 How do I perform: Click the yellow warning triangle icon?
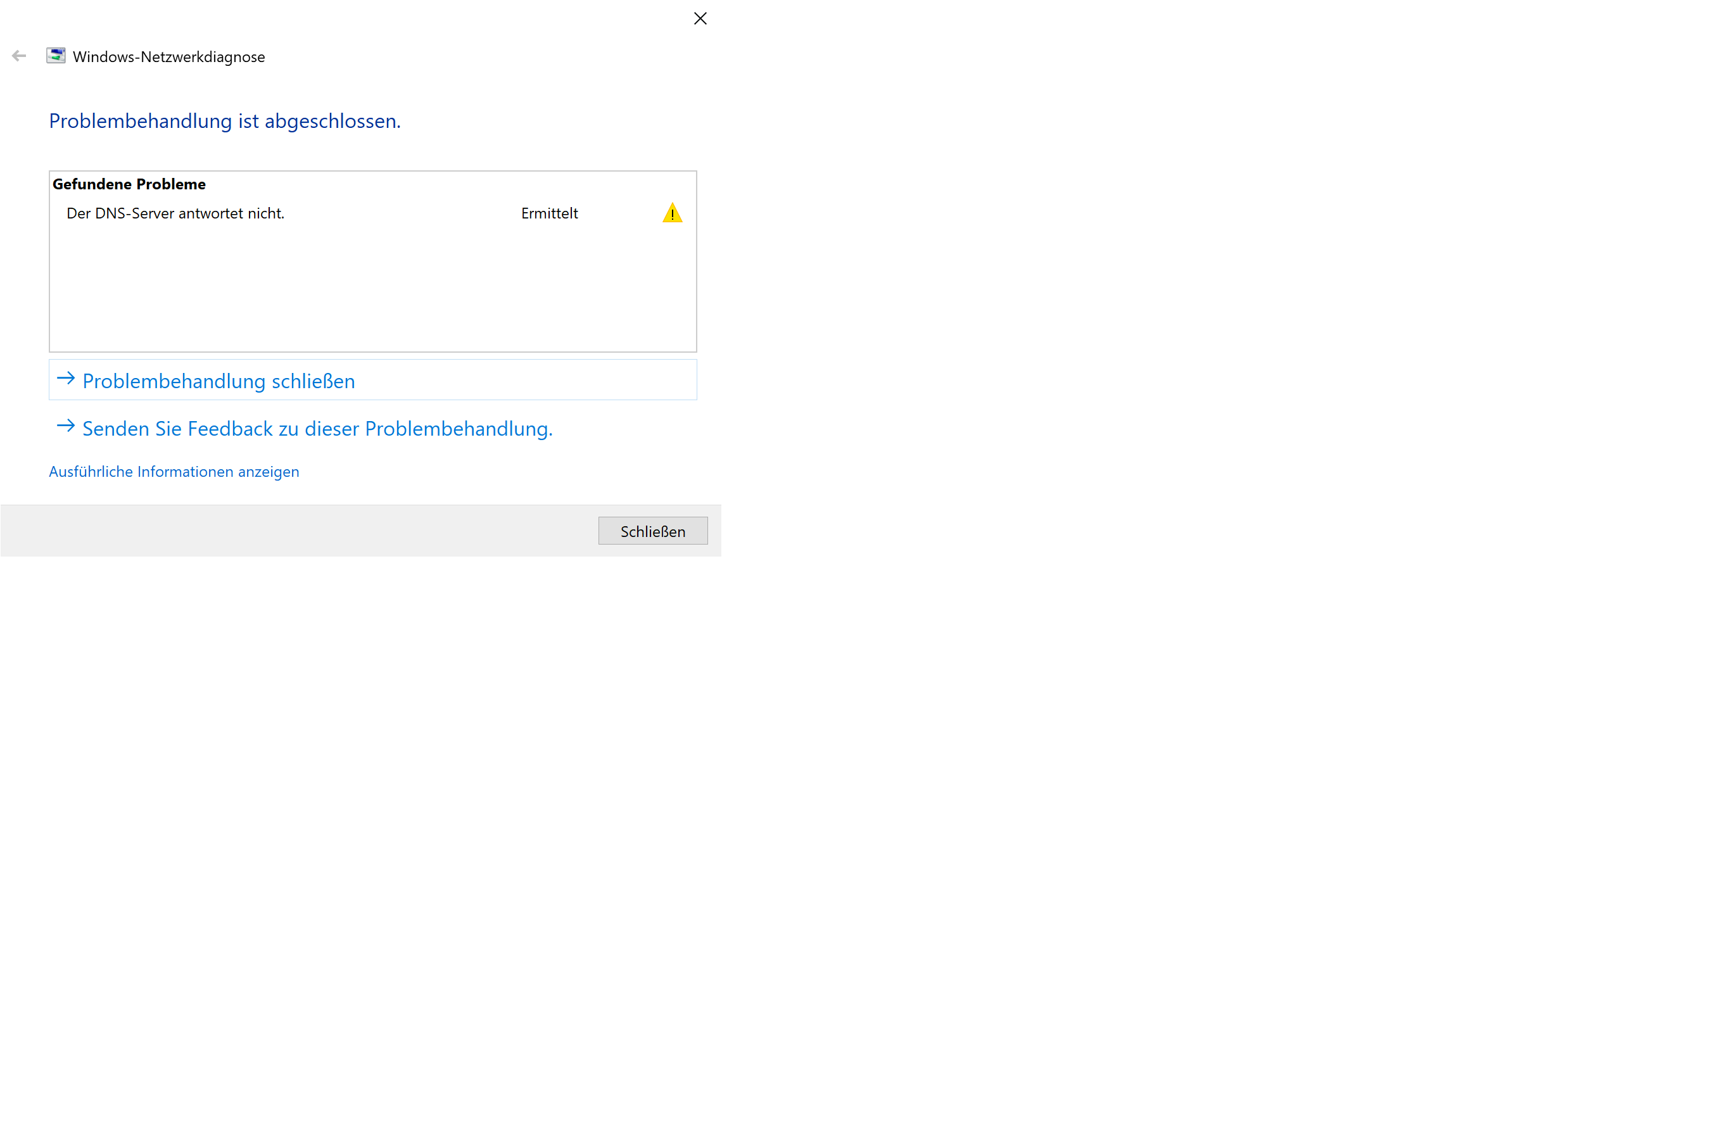[672, 213]
